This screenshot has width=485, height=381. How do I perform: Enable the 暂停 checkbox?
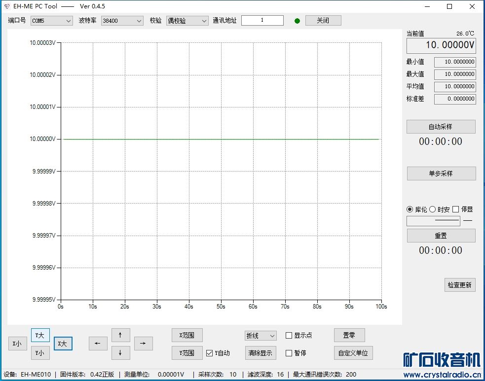289,353
